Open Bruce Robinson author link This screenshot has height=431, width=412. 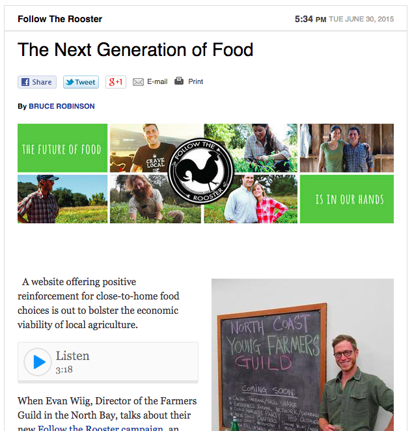pos(61,106)
